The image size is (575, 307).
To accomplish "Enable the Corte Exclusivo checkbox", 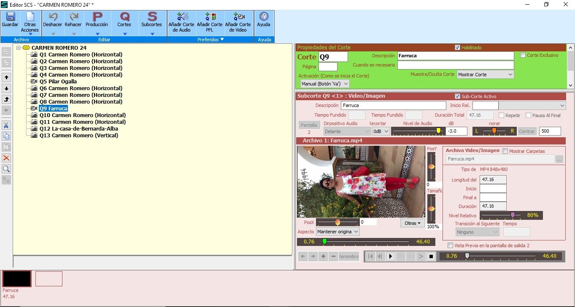I will 523,55.
